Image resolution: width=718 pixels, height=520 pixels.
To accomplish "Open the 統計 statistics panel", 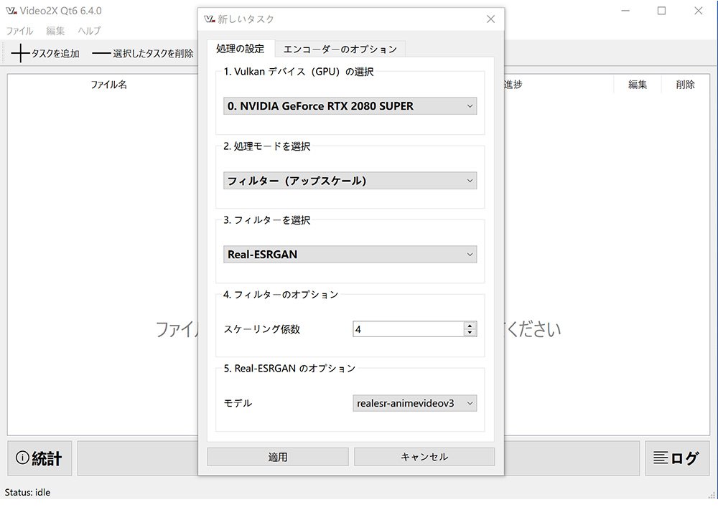I will point(39,458).
